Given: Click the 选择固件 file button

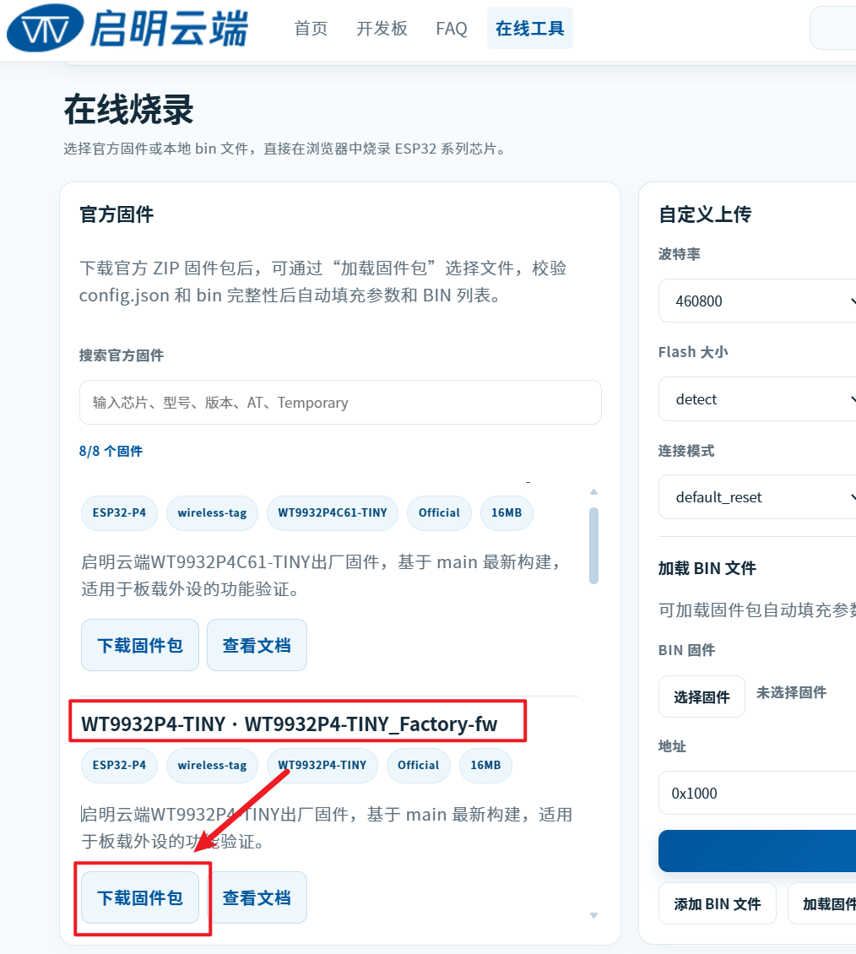Looking at the screenshot, I should tap(702, 697).
